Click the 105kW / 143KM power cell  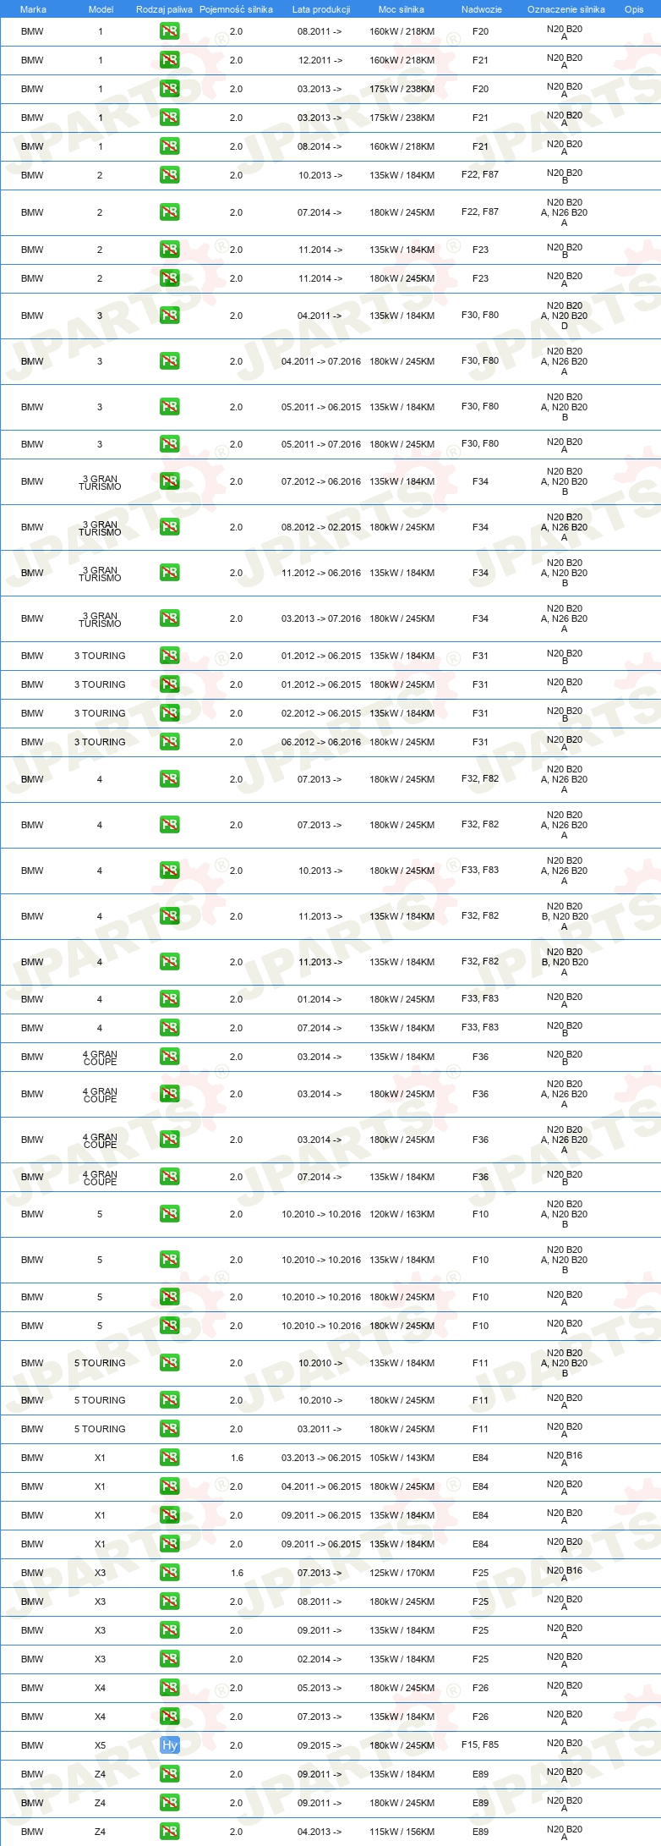[402, 1458]
